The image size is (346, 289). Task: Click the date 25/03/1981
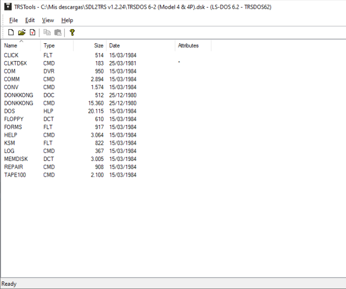tap(123, 63)
